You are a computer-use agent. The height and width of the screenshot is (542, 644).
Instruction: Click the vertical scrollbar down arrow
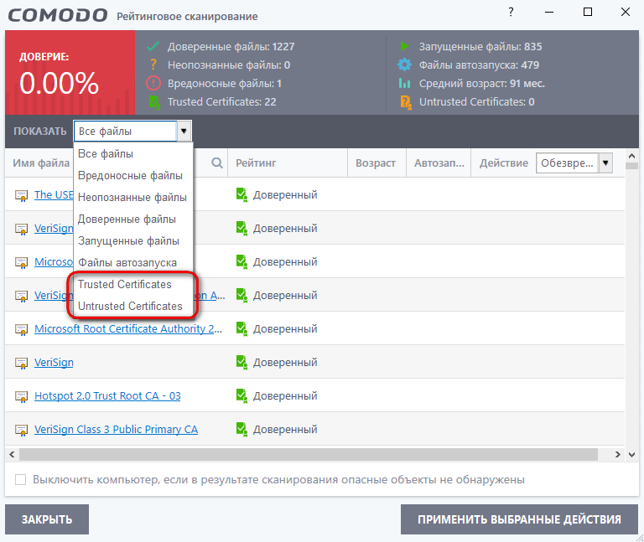[631, 454]
